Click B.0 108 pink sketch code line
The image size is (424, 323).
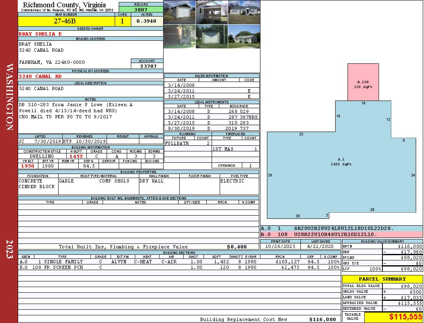tap(342, 234)
